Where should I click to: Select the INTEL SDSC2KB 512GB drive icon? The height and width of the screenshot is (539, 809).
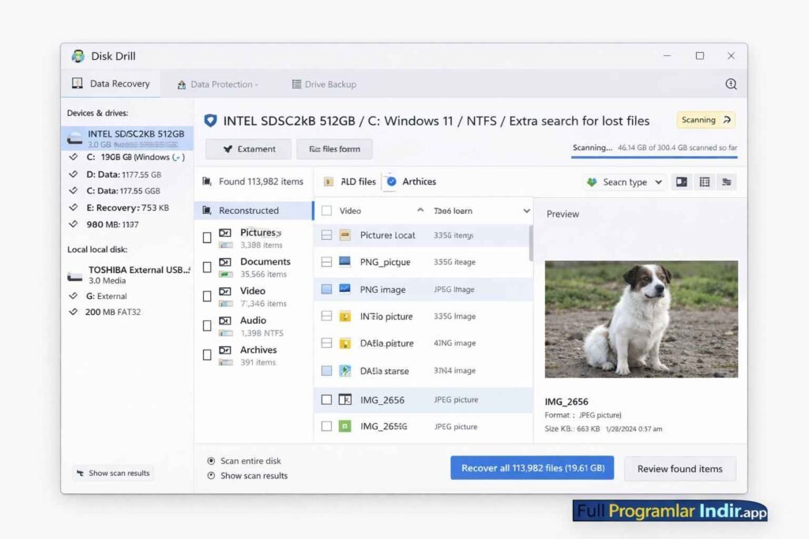pyautogui.click(x=75, y=139)
